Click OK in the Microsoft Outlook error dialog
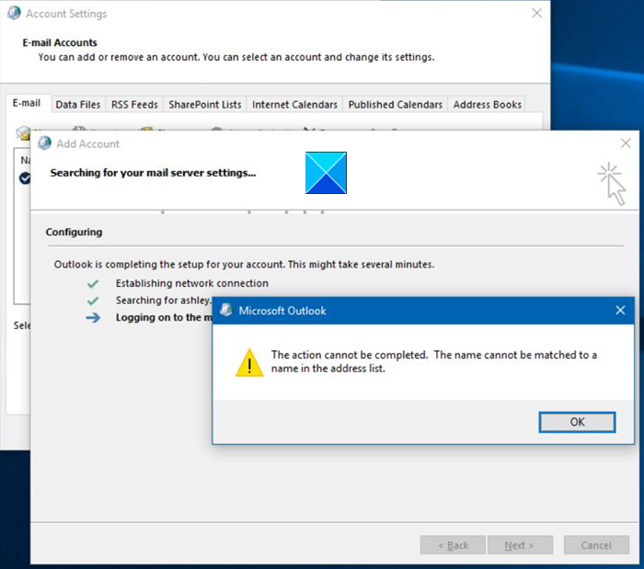 577,422
